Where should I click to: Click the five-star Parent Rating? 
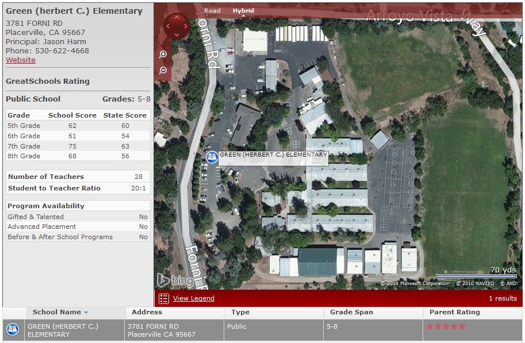click(446, 326)
